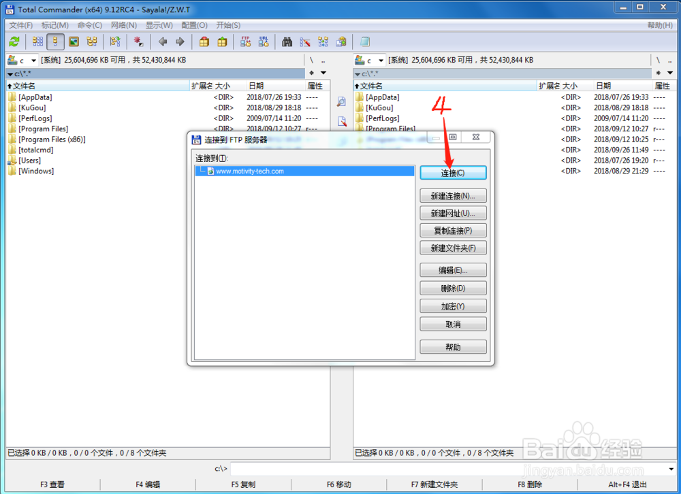Click the invert selection asterisk icon
Image resolution: width=681 pixels, height=494 pixels.
(x=138, y=42)
